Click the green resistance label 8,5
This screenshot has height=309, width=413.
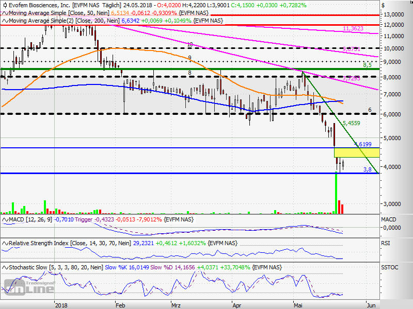(x=367, y=65)
